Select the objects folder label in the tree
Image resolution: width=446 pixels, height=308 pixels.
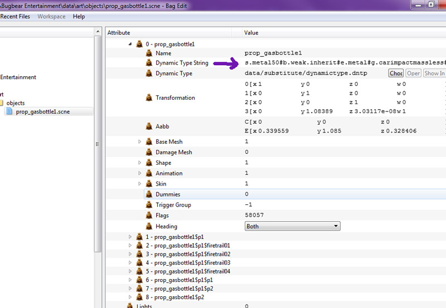(x=16, y=103)
